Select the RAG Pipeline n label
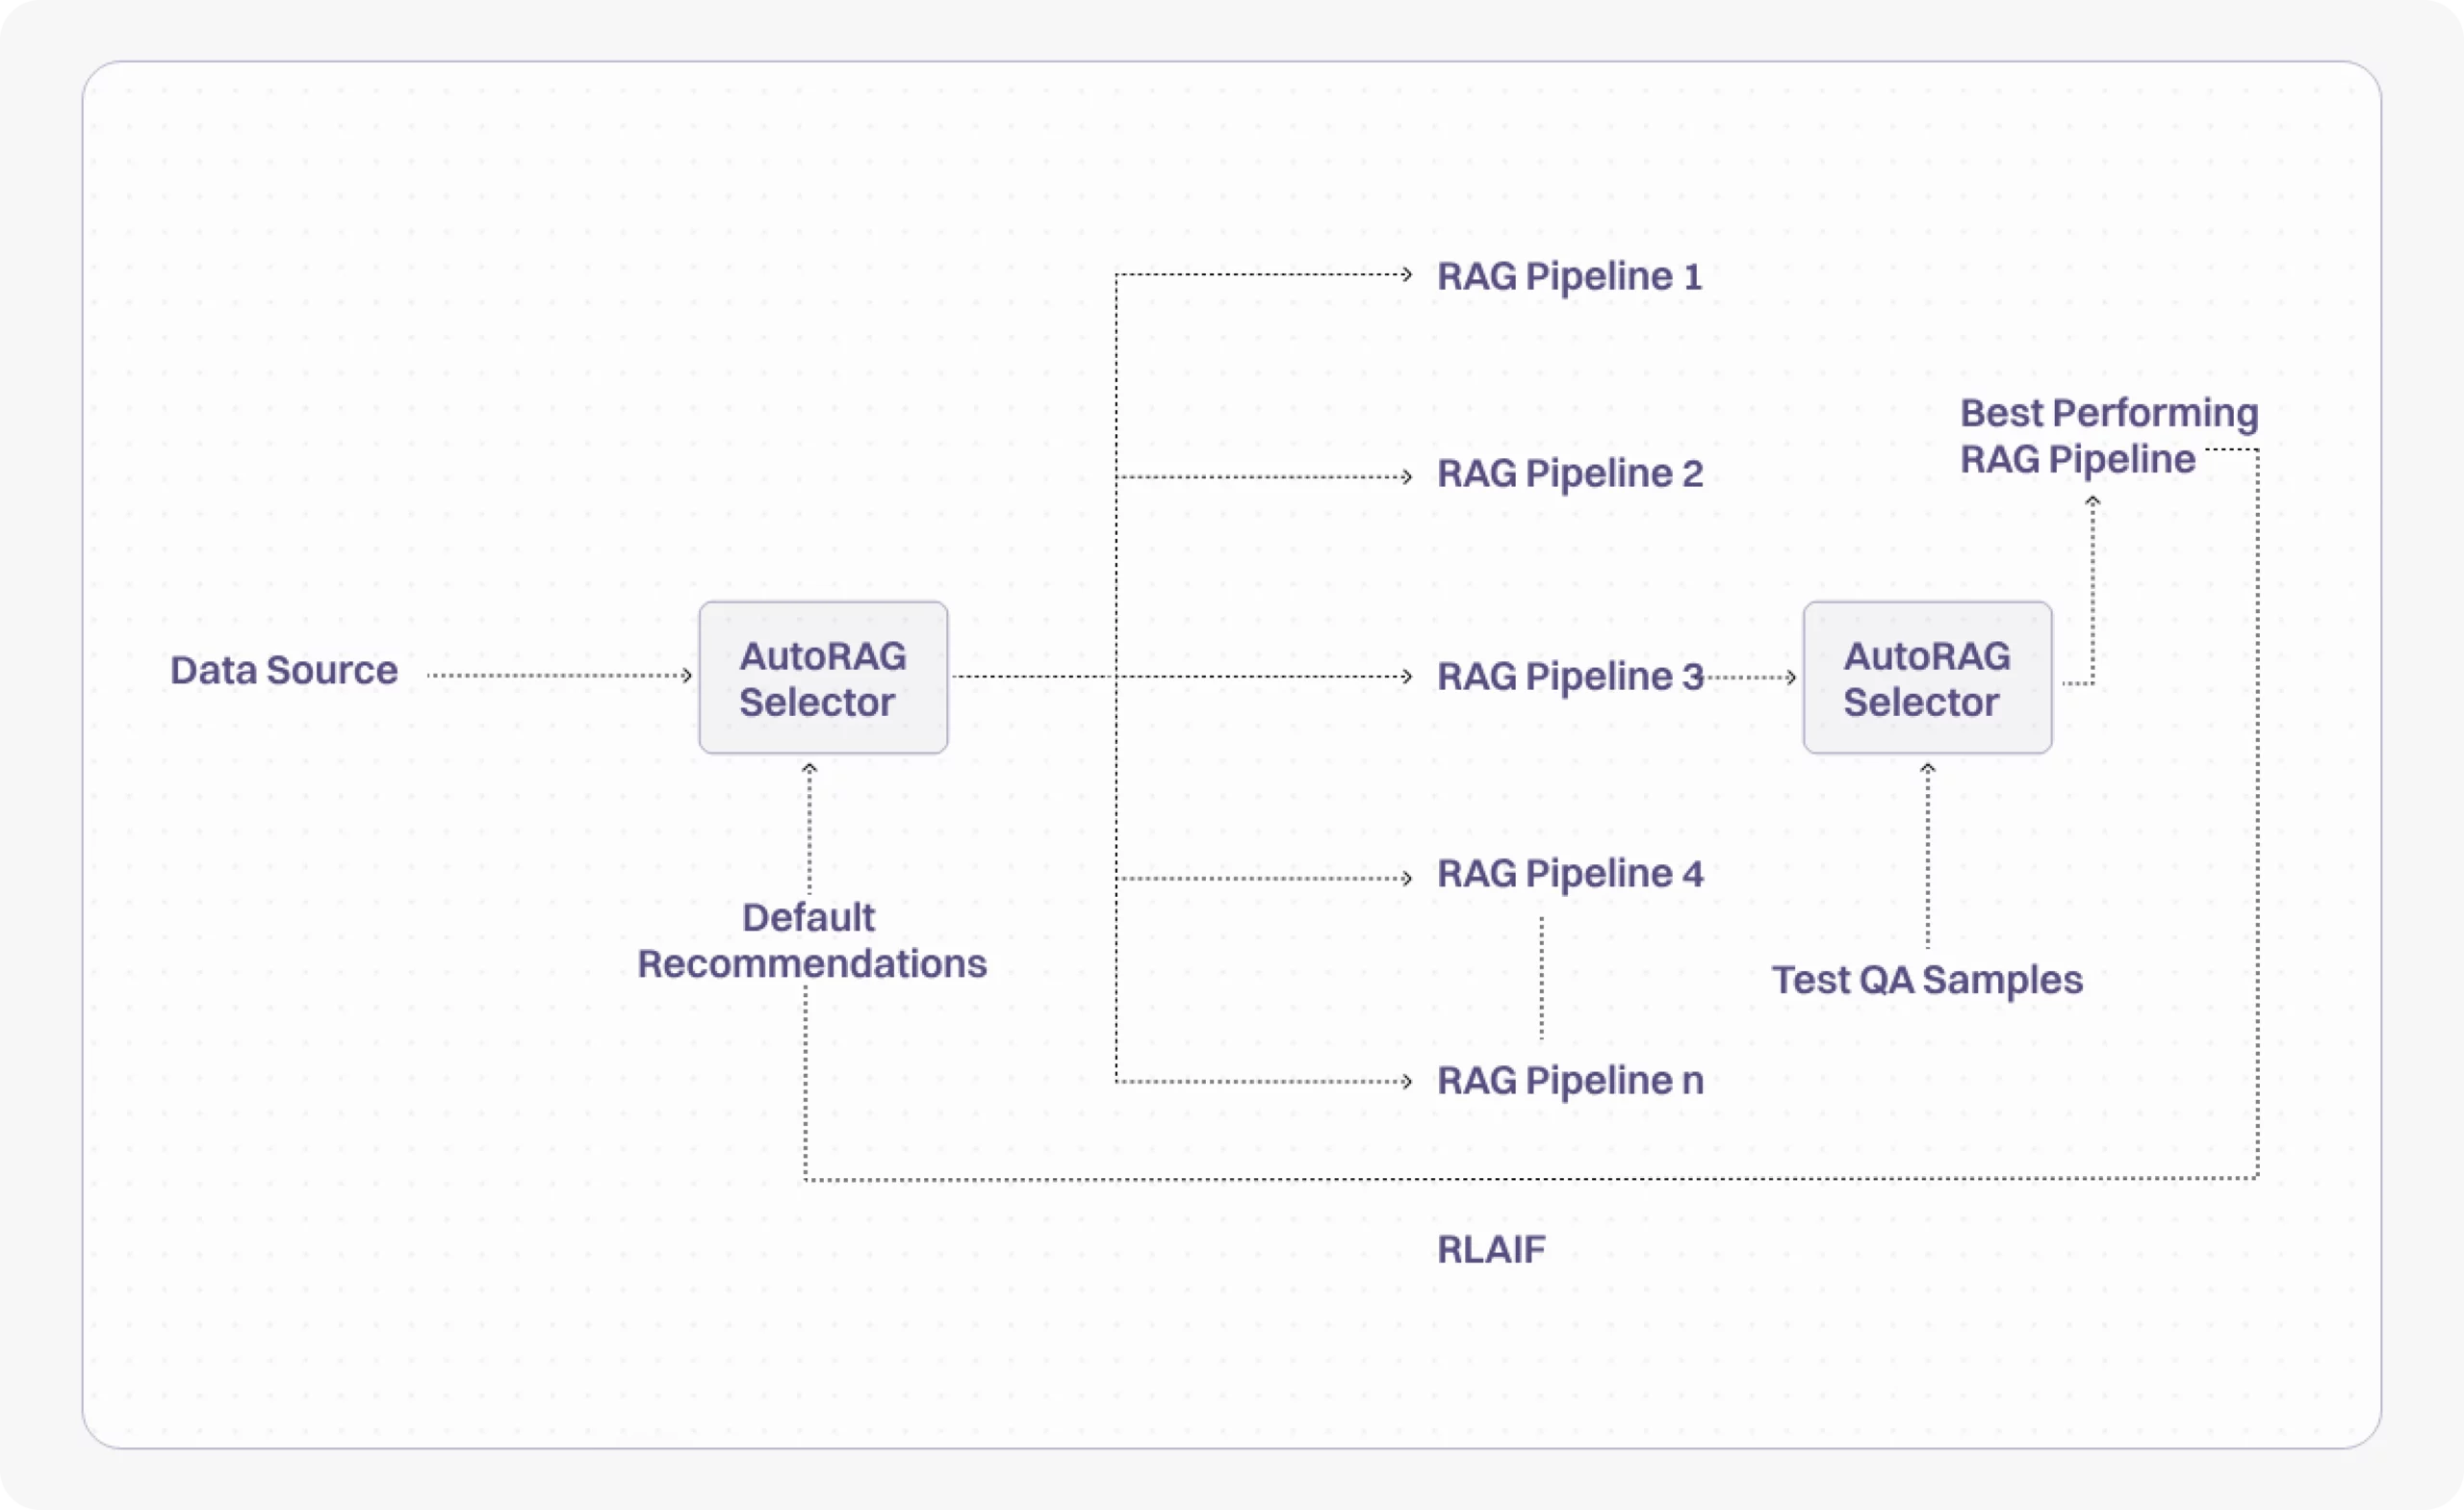2464x1510 pixels. (1570, 1080)
